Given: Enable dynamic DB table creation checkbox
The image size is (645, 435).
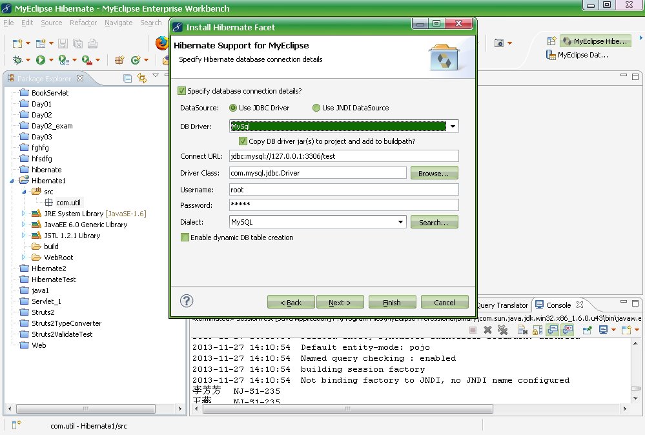Looking at the screenshot, I should pos(185,238).
